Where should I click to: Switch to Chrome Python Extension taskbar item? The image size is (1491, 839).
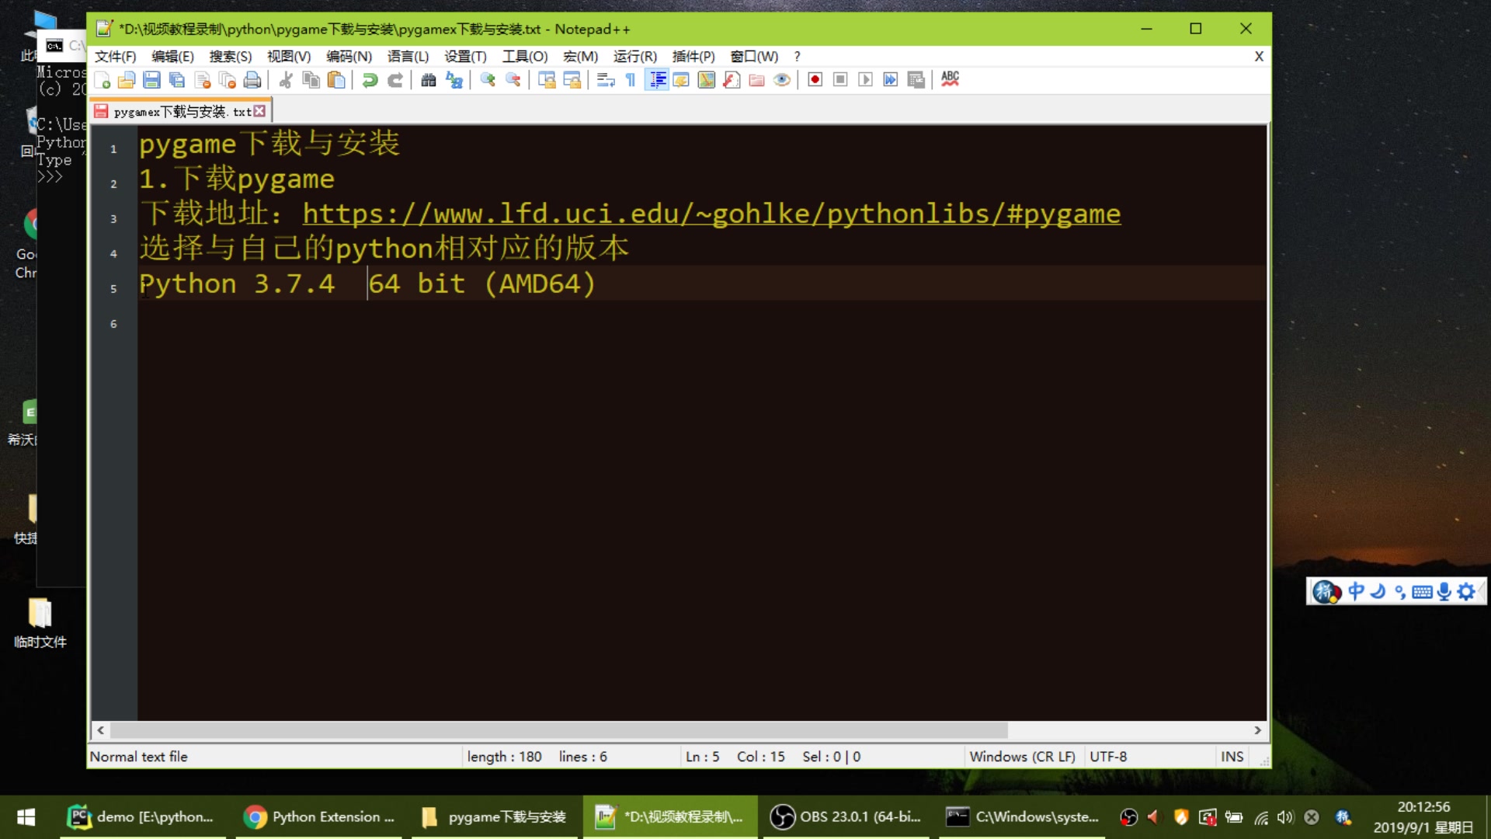pyautogui.click(x=318, y=817)
